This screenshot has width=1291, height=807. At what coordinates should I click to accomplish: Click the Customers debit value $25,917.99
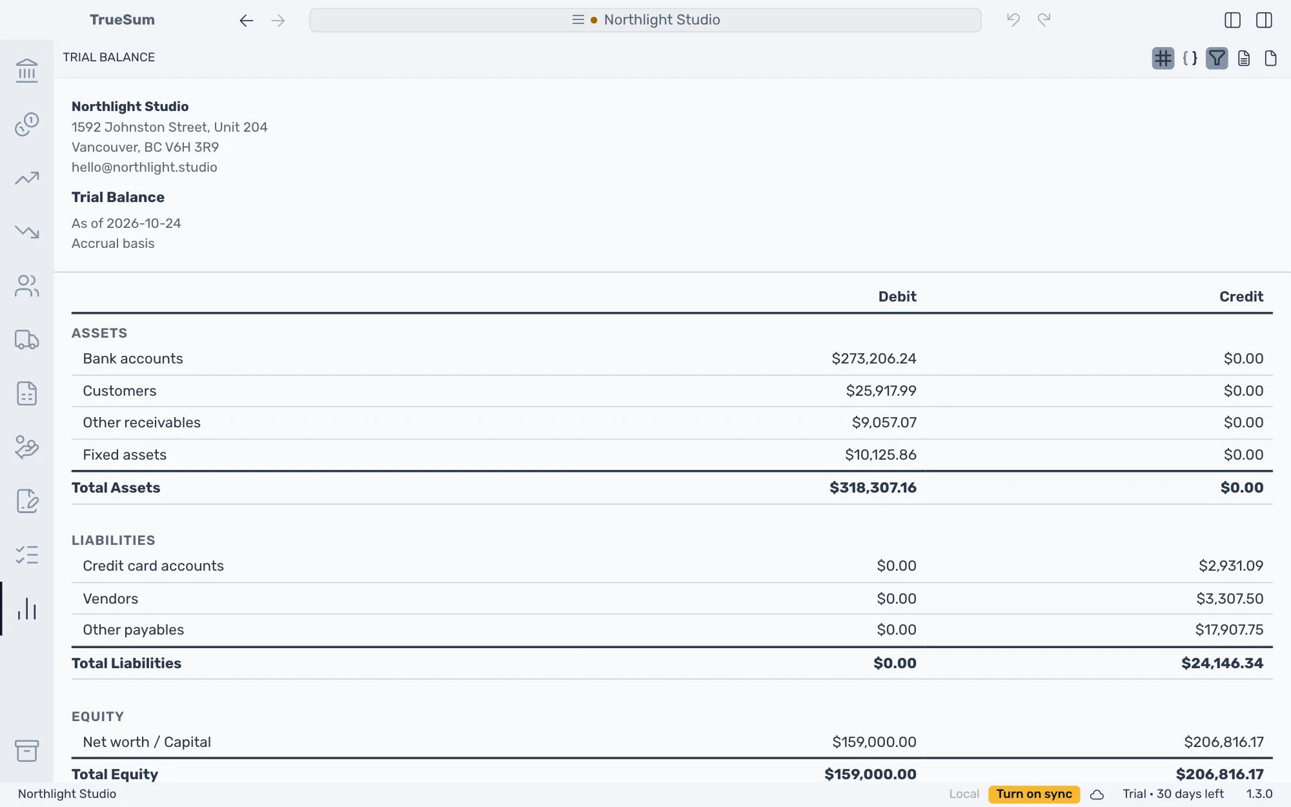(x=881, y=391)
